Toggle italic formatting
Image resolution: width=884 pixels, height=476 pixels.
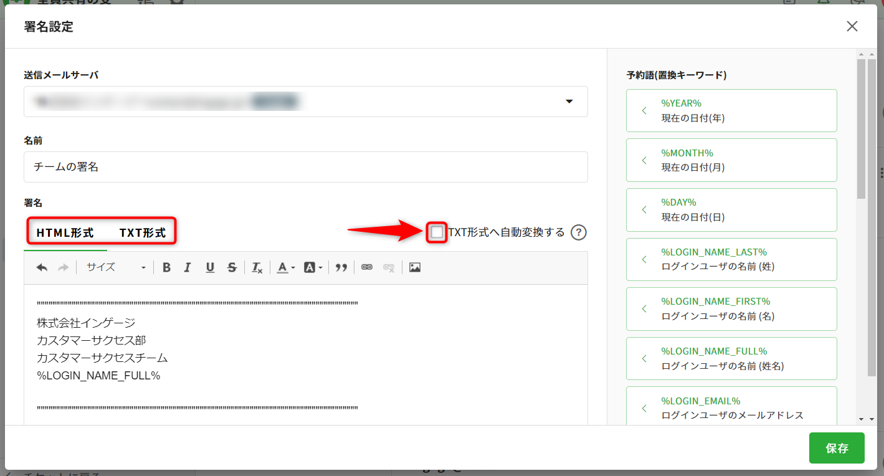tap(188, 267)
